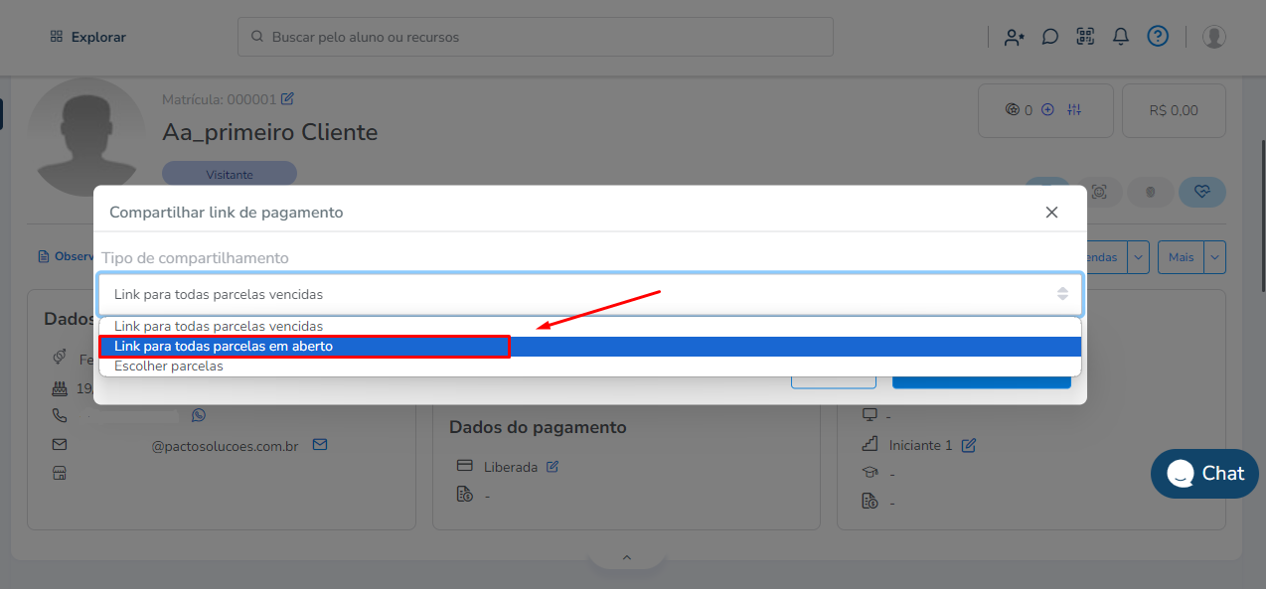This screenshot has width=1266, height=589.
Task: Open notifications bell icon
Action: (1121, 37)
